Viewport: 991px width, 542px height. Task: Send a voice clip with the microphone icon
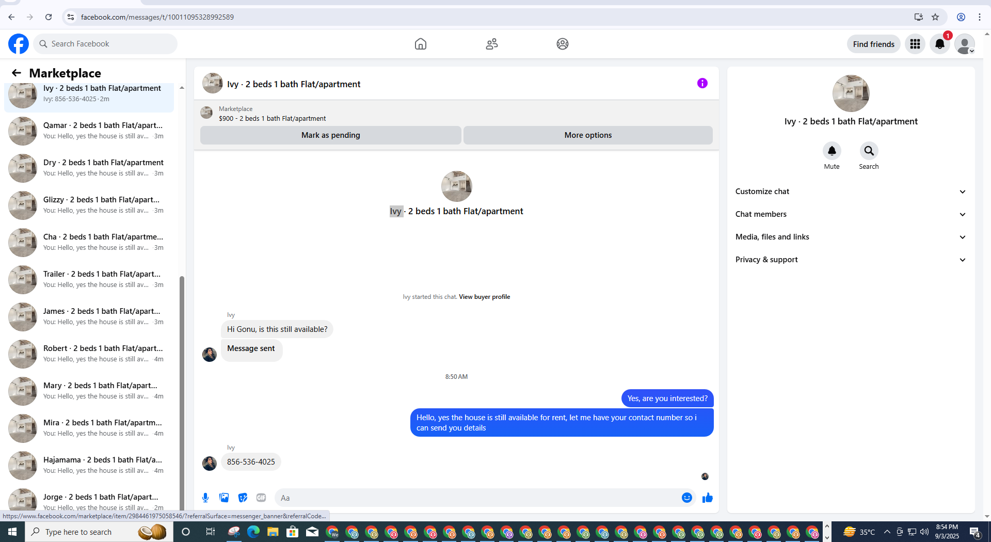205,498
